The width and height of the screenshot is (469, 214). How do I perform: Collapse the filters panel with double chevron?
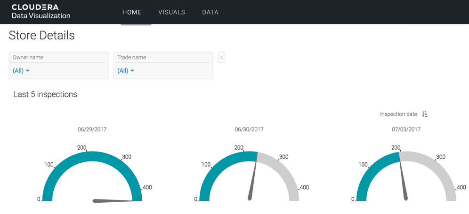[221, 58]
